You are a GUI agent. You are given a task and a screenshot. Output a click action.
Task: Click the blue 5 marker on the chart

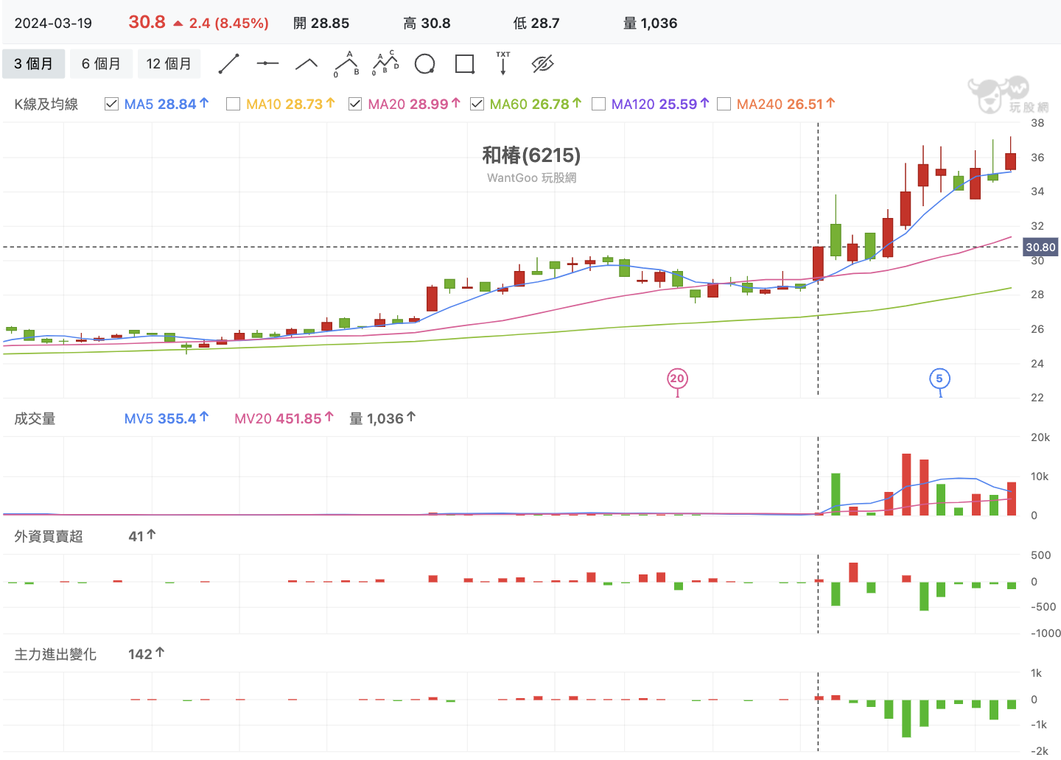pyautogui.click(x=939, y=379)
